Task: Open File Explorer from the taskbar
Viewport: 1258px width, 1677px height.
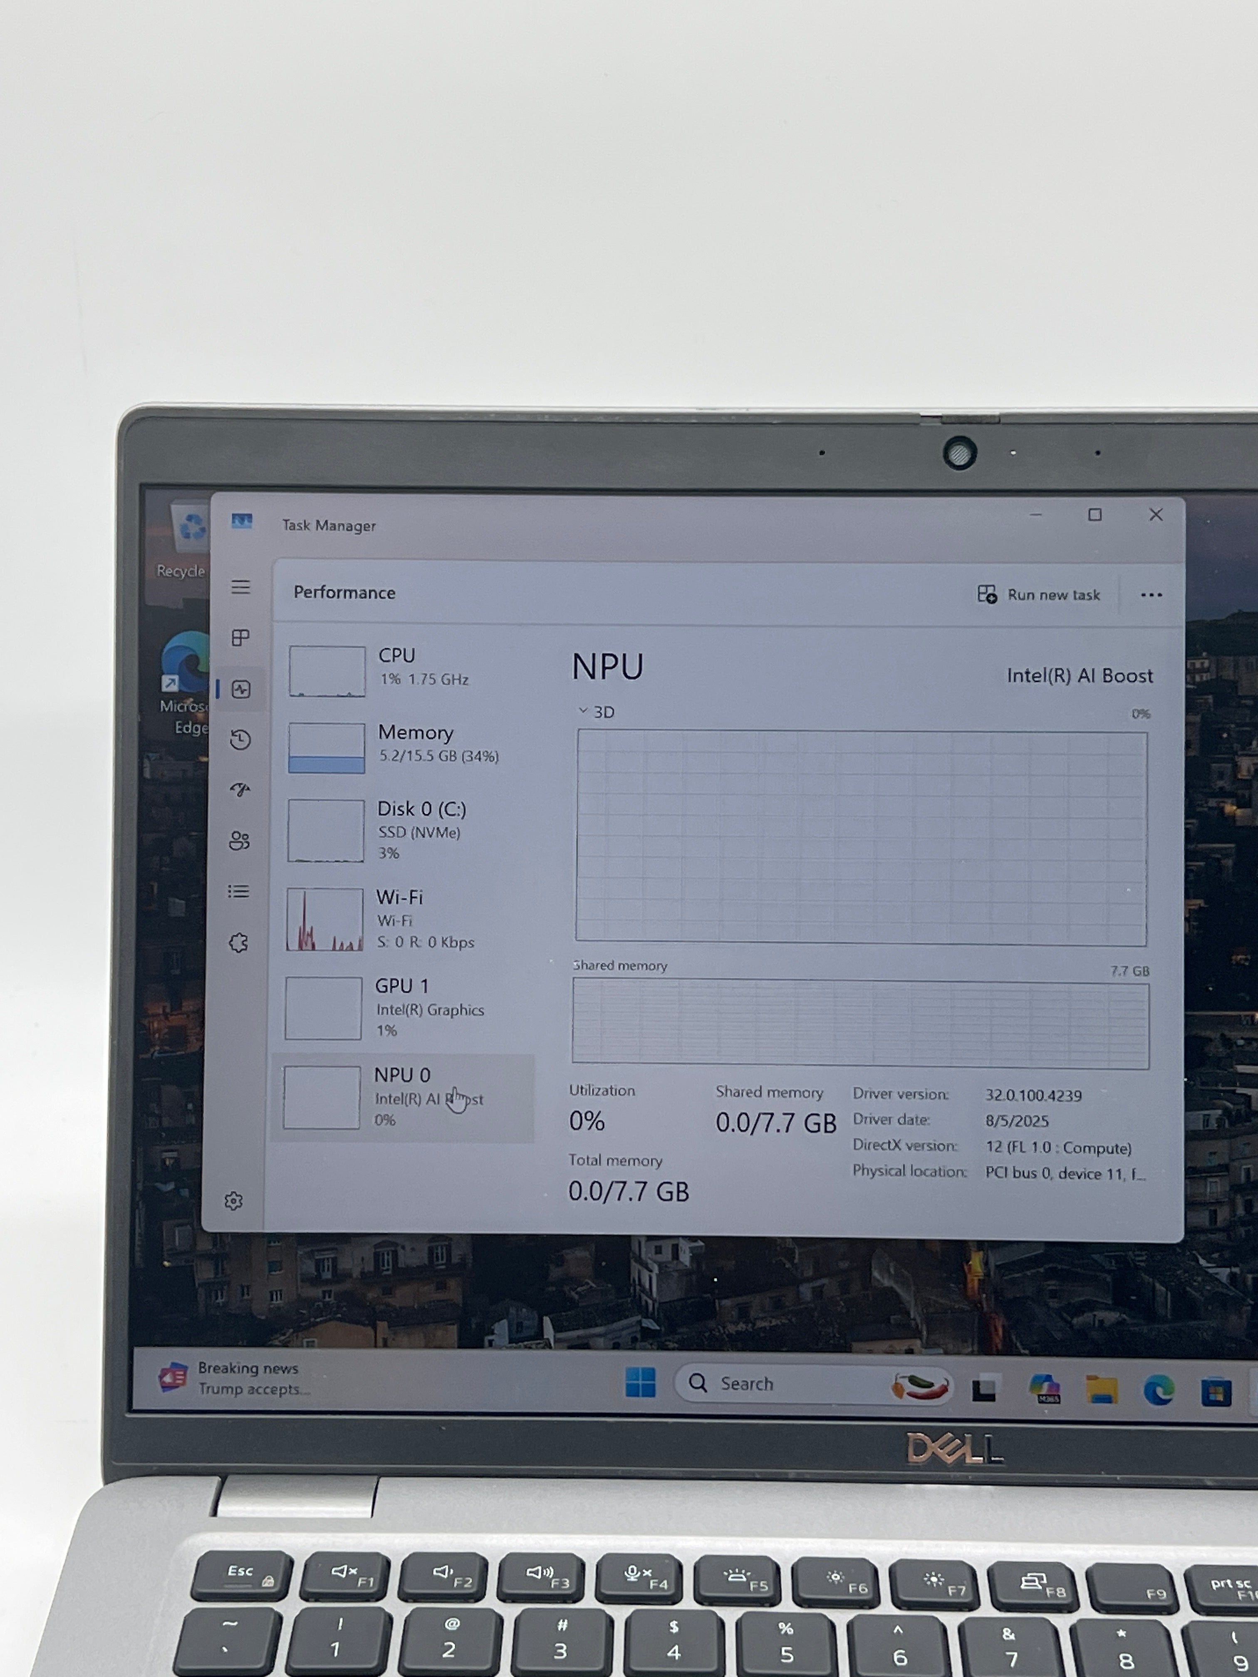Action: [1101, 1390]
